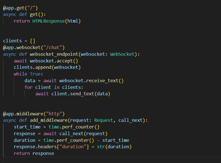
Task: Click the "http" string in the middleware decorator
Action: coord(54,114)
